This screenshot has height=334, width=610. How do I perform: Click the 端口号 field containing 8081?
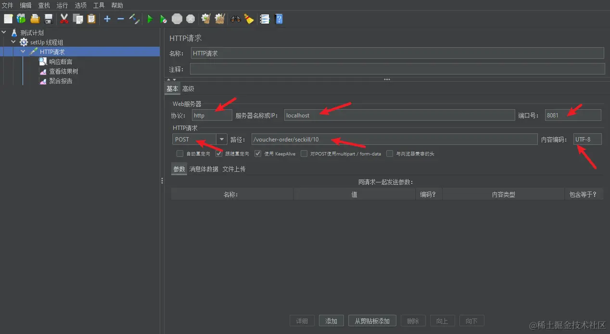tap(573, 115)
